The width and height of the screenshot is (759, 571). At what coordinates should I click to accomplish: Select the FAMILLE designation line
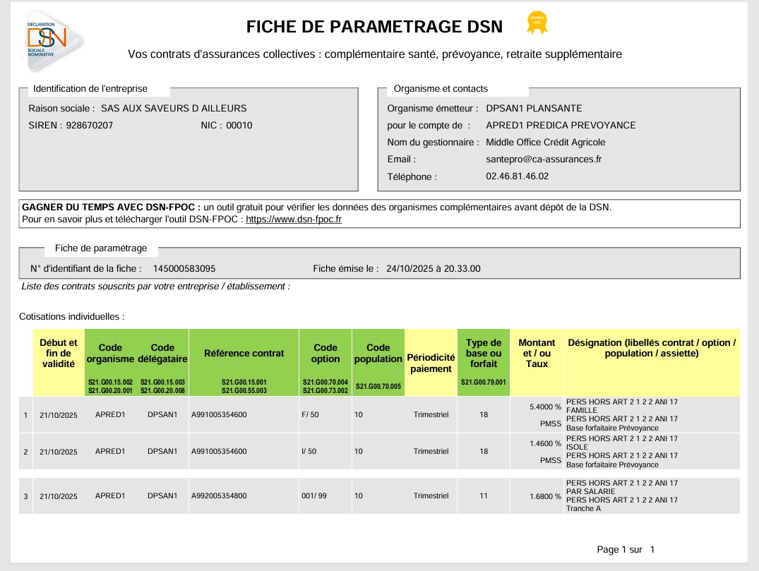tap(581, 410)
